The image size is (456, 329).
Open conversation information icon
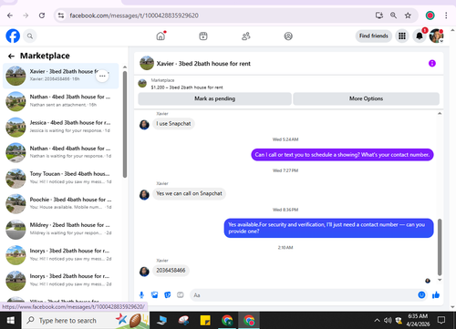432,63
